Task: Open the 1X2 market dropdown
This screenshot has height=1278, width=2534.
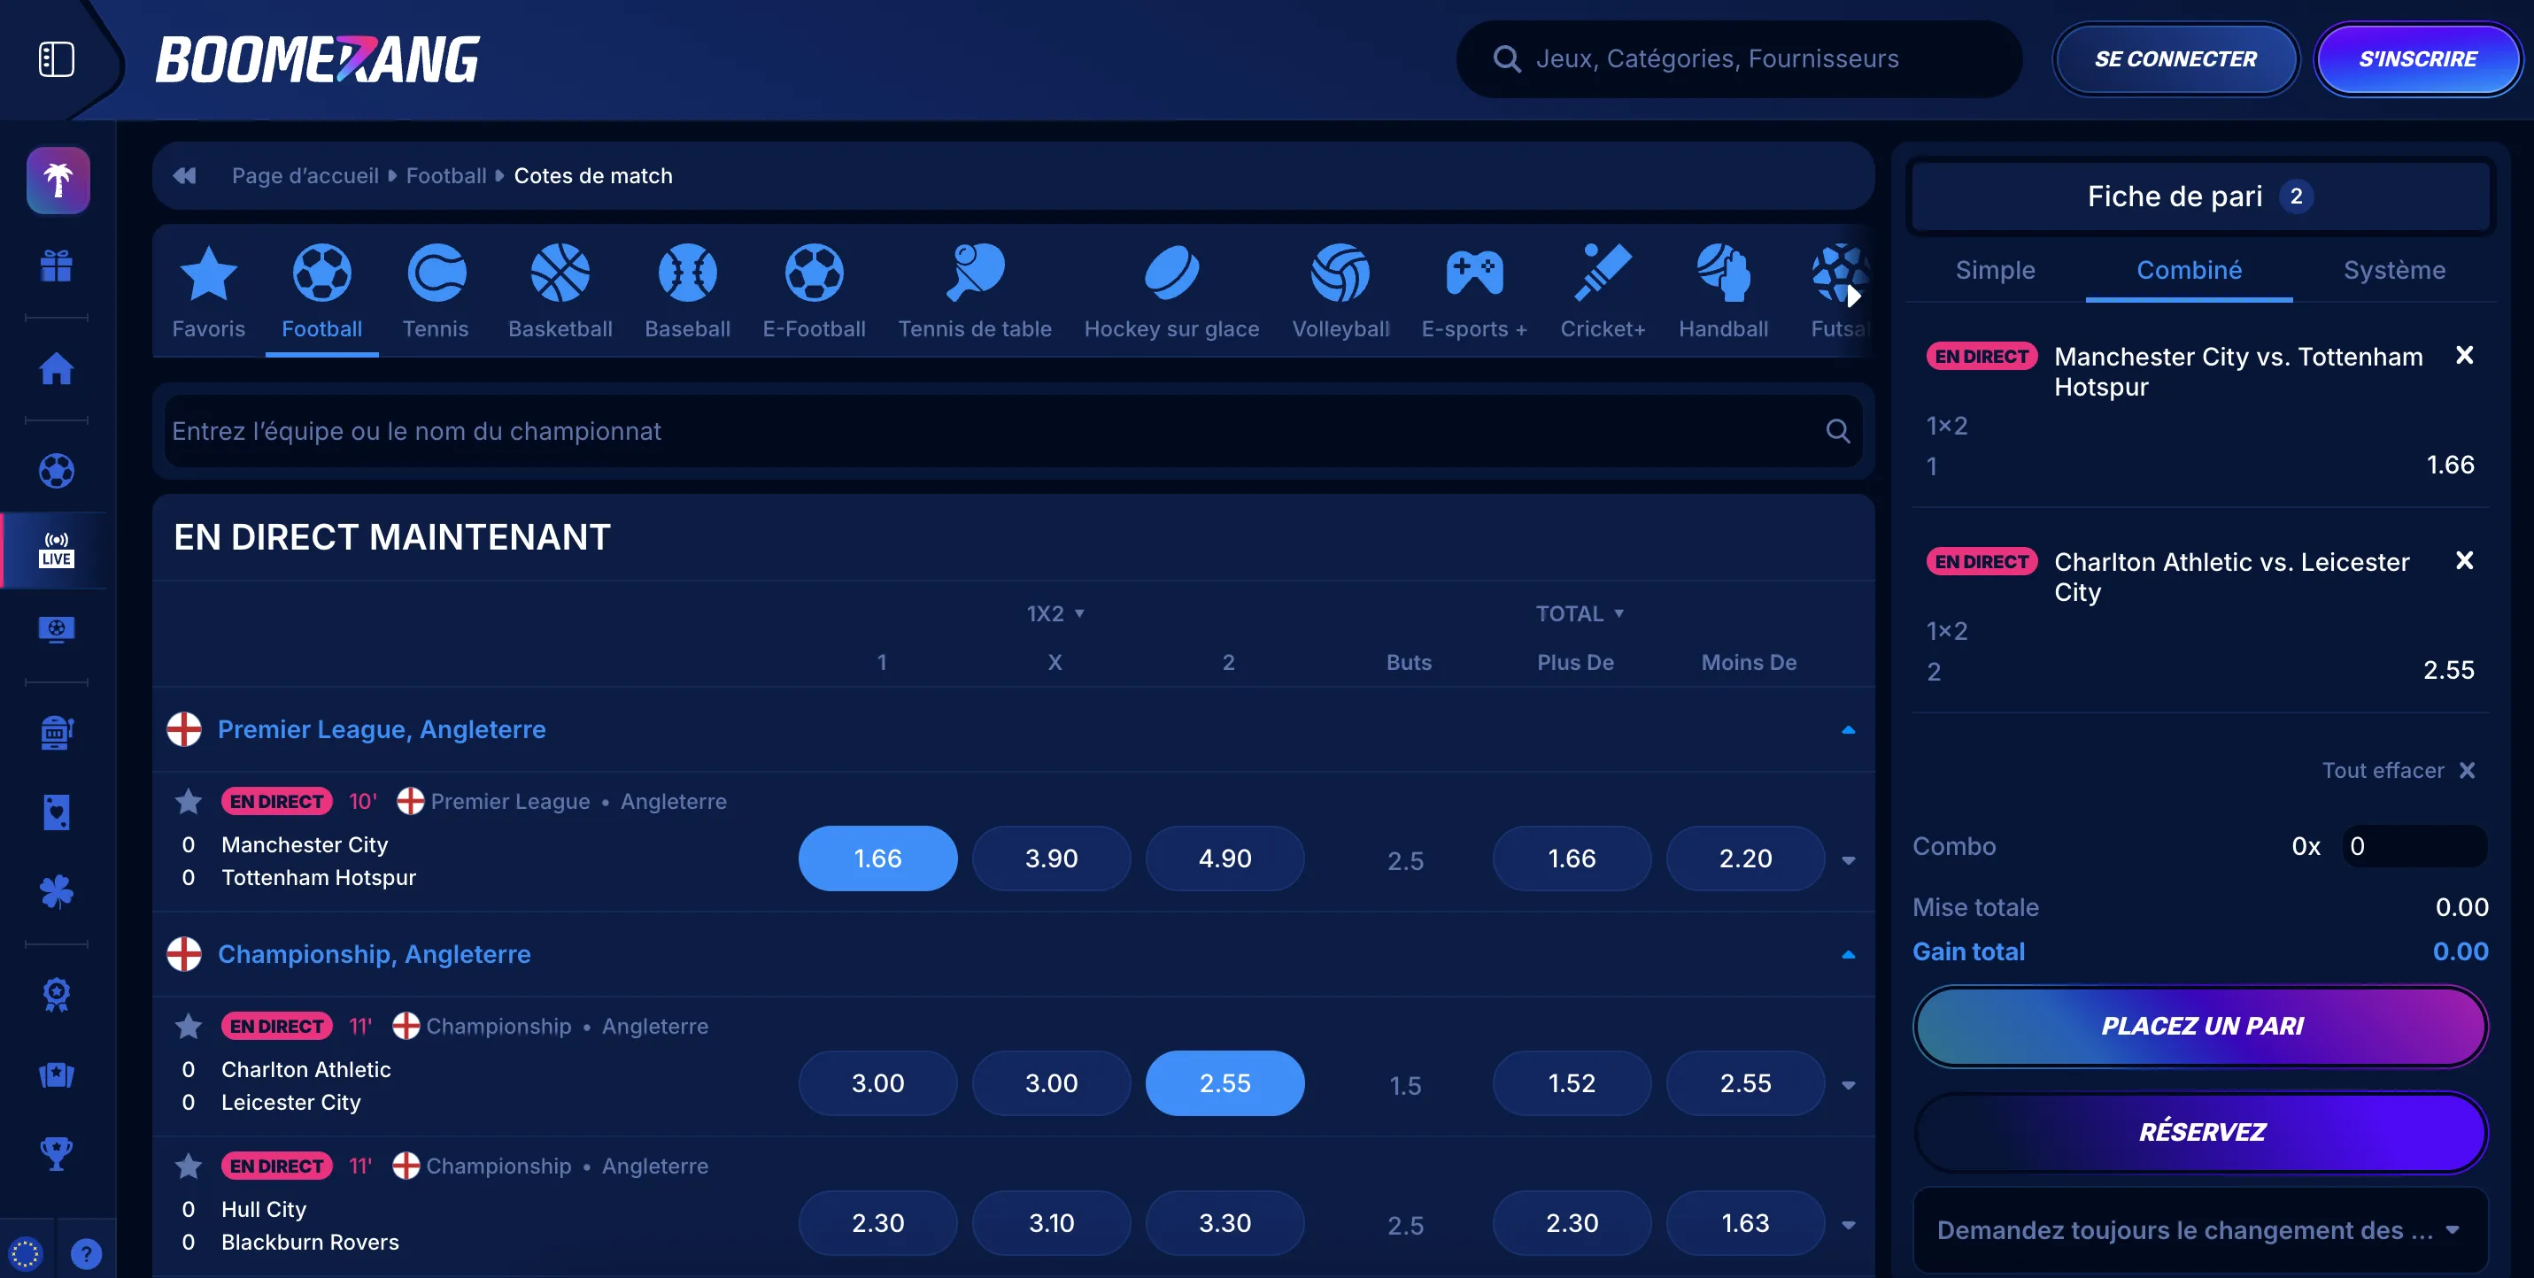Action: click(1055, 612)
